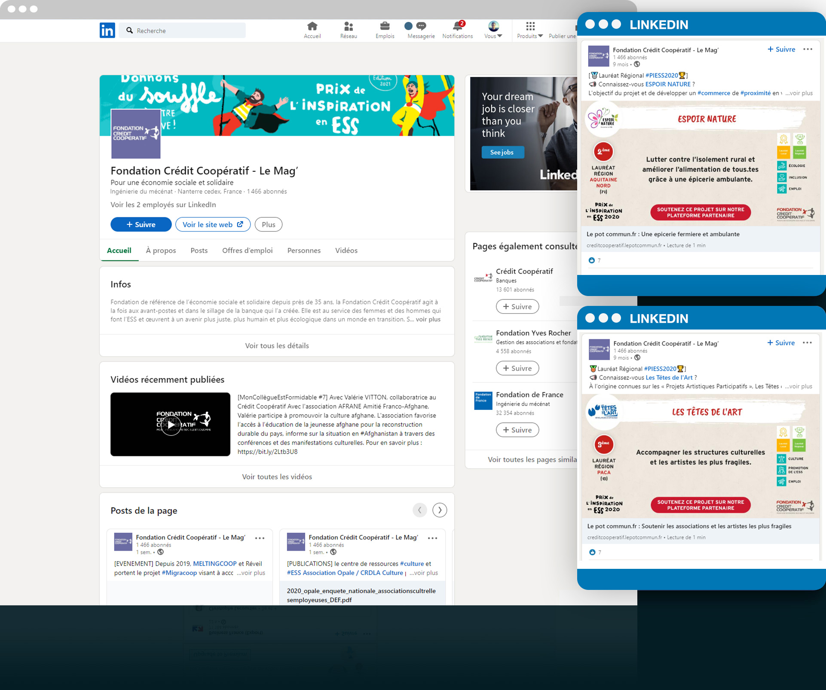Open the Vous profile avatar menu
Viewport: 826px width, 690px height.
tap(493, 30)
